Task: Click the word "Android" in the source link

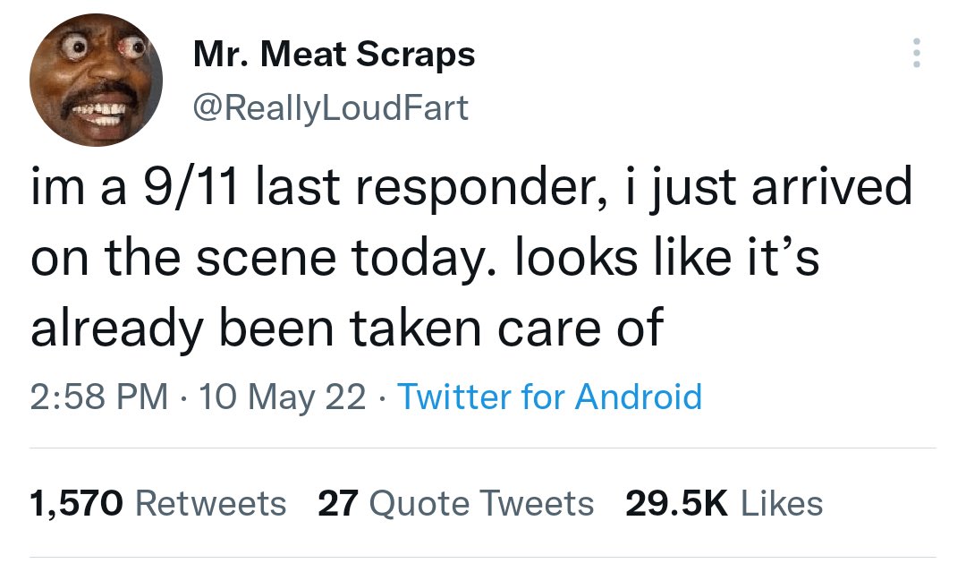Action: (x=639, y=397)
